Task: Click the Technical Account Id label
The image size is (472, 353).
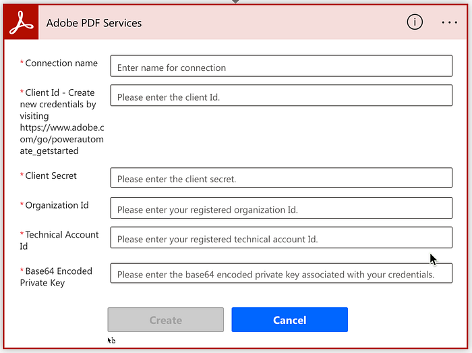Action: pos(59,240)
